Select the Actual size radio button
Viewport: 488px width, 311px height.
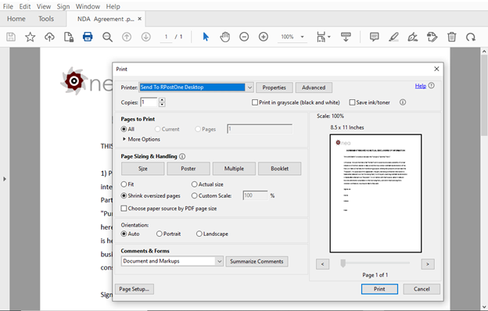pos(195,184)
